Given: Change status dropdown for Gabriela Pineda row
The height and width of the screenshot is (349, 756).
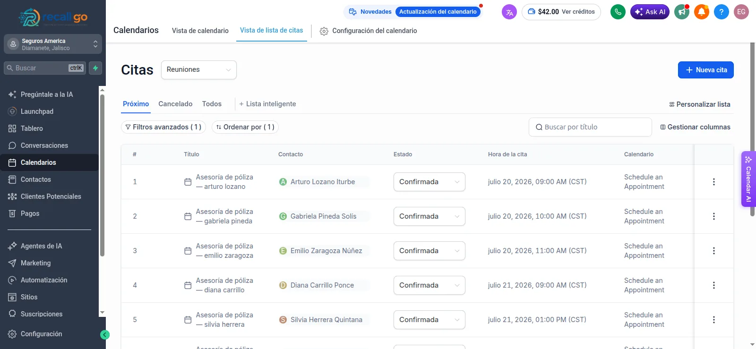Looking at the screenshot, I should click(430, 216).
